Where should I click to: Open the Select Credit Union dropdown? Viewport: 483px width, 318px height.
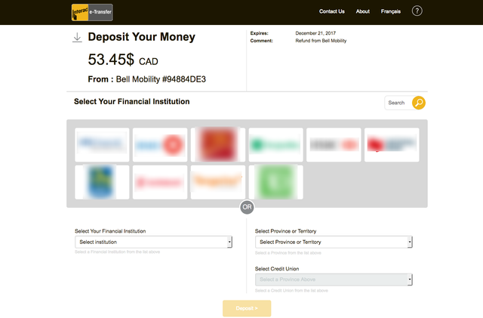(334, 279)
